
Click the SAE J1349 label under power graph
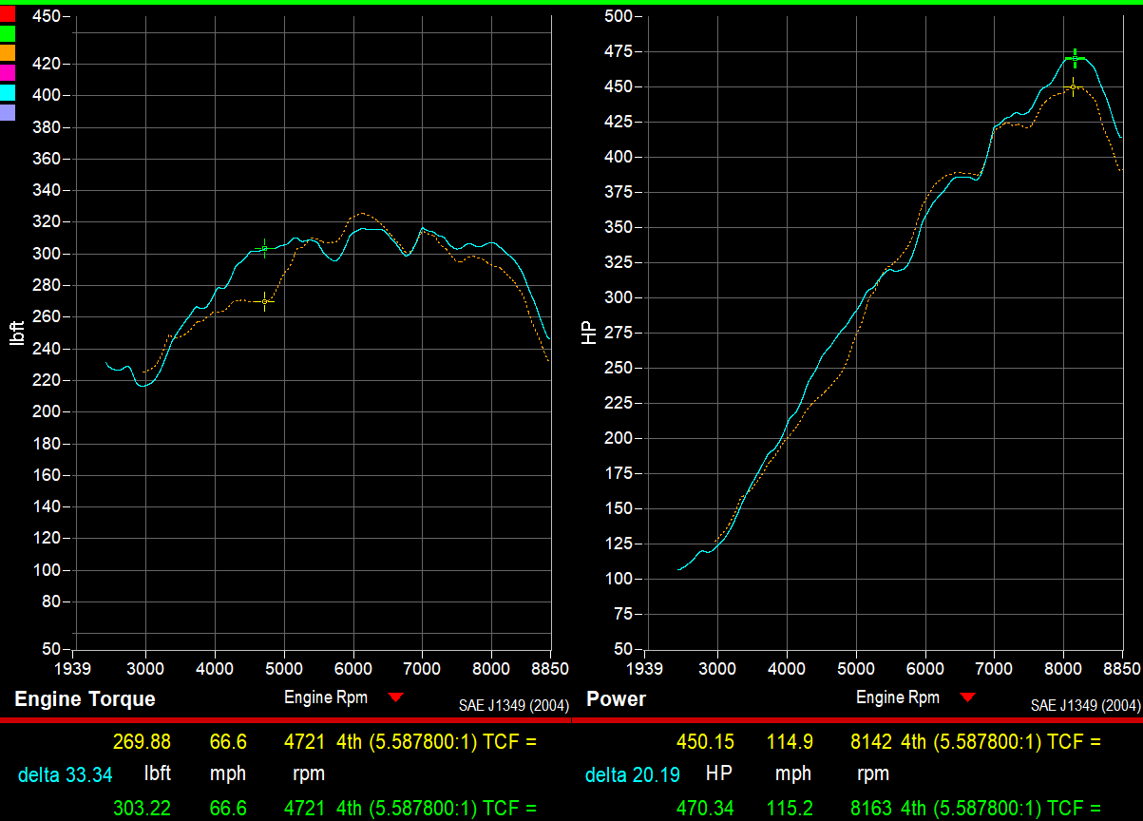click(1085, 705)
